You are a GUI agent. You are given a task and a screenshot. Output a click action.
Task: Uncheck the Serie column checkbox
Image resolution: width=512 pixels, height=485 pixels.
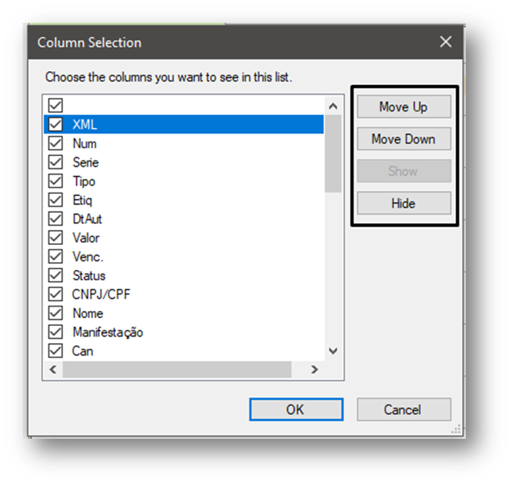click(55, 163)
